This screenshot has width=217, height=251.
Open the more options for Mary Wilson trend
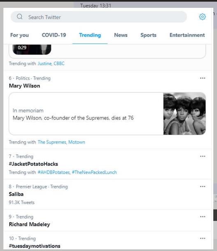[x=203, y=78]
